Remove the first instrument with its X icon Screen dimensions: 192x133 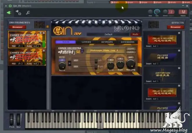click(44, 33)
